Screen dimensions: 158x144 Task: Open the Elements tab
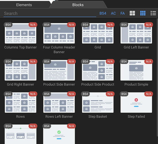pyautogui.click(x=24, y=5)
